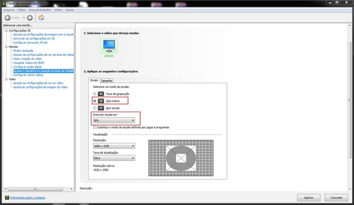Click the Tela inteira scaling icon
The image size is (354, 205).
click(101, 101)
